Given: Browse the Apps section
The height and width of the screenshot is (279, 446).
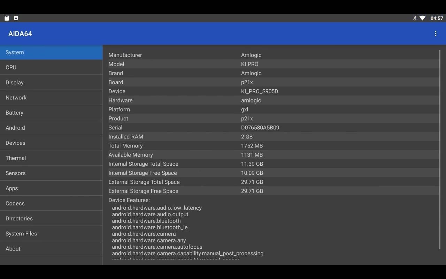Looking at the screenshot, I should pyautogui.click(x=51, y=188).
